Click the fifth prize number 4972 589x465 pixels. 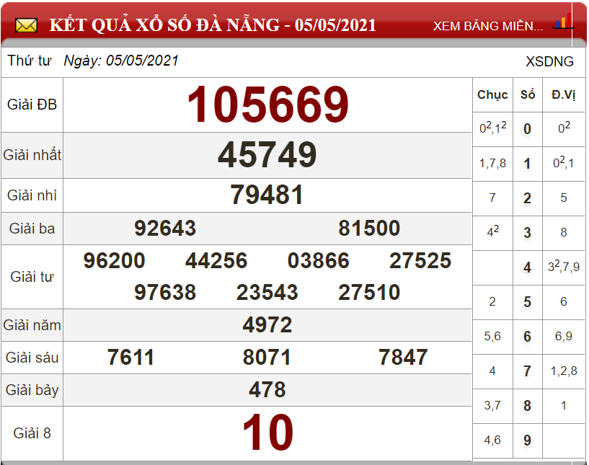click(267, 325)
